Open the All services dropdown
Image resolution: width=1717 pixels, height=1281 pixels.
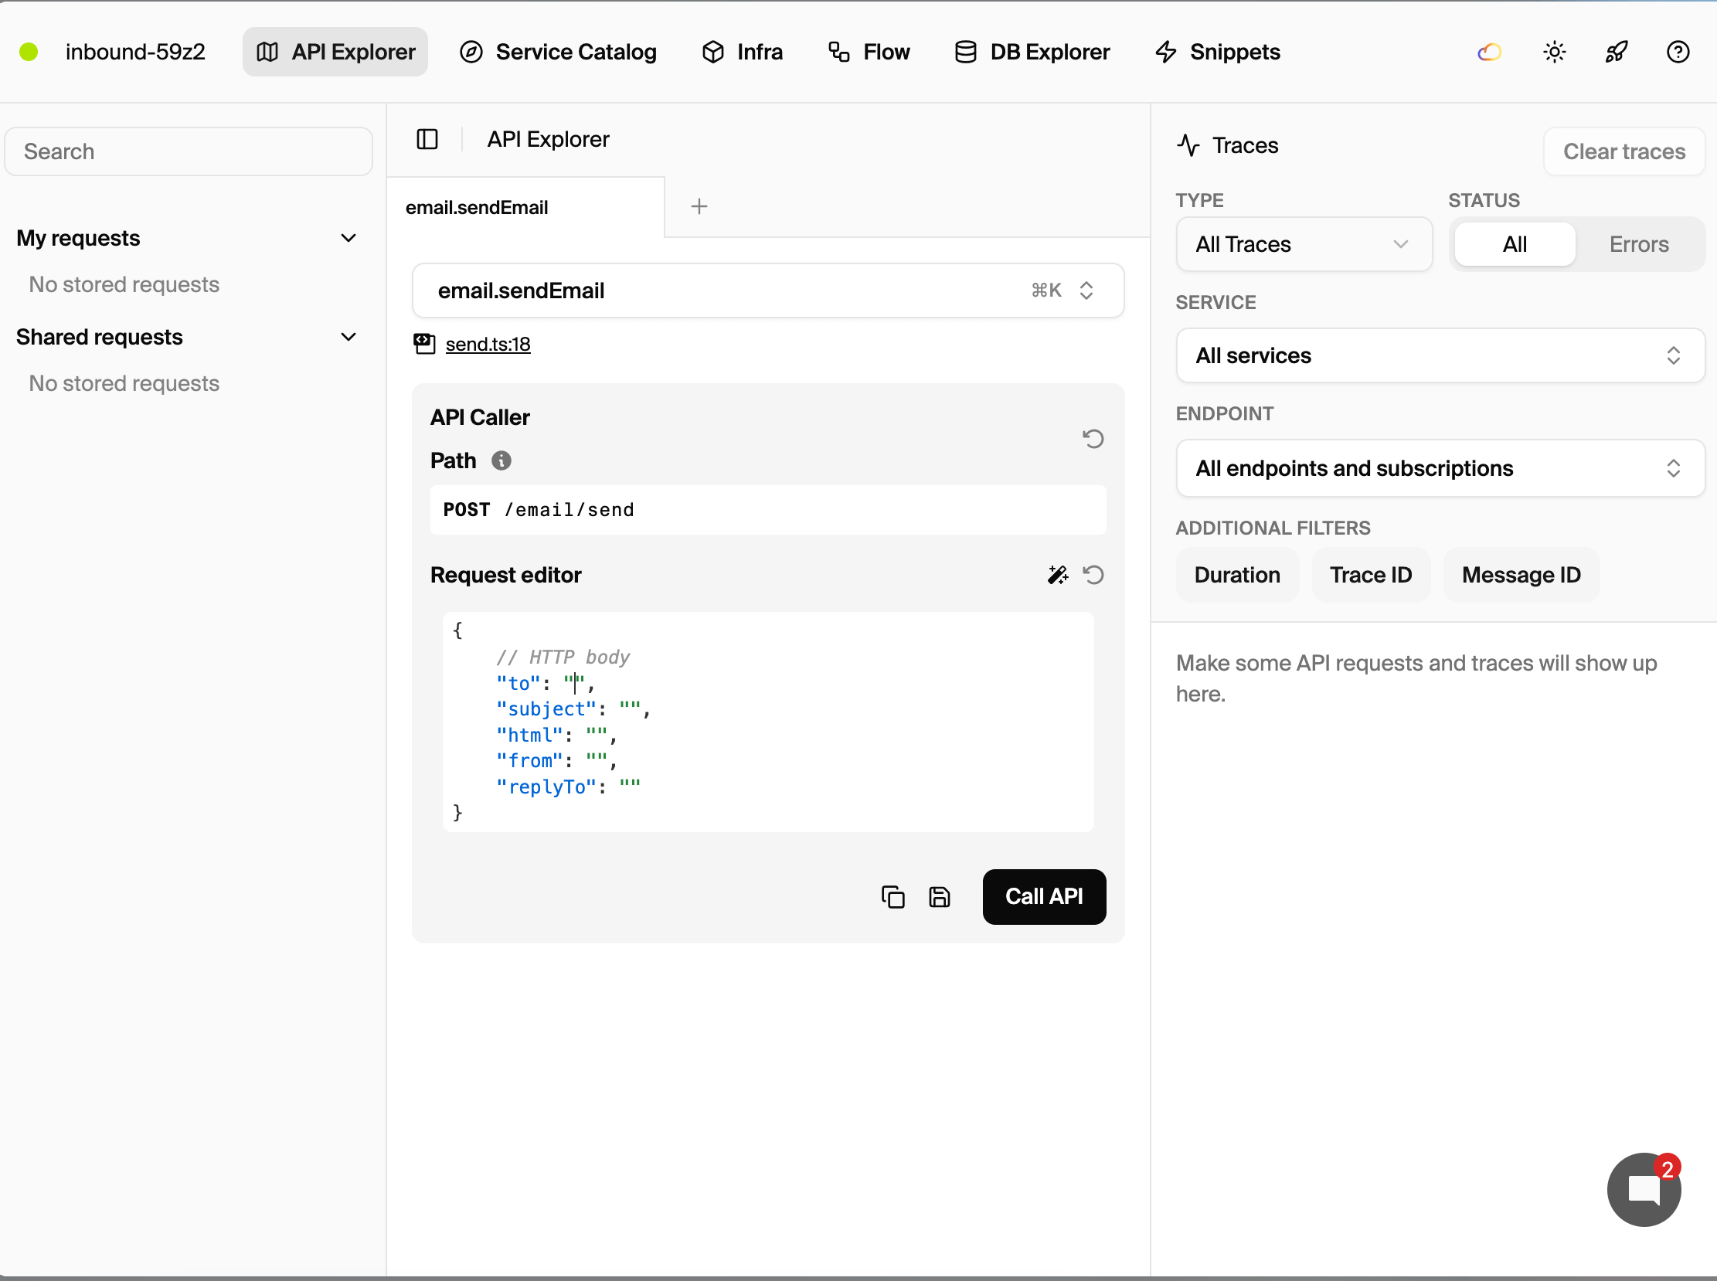point(1438,355)
